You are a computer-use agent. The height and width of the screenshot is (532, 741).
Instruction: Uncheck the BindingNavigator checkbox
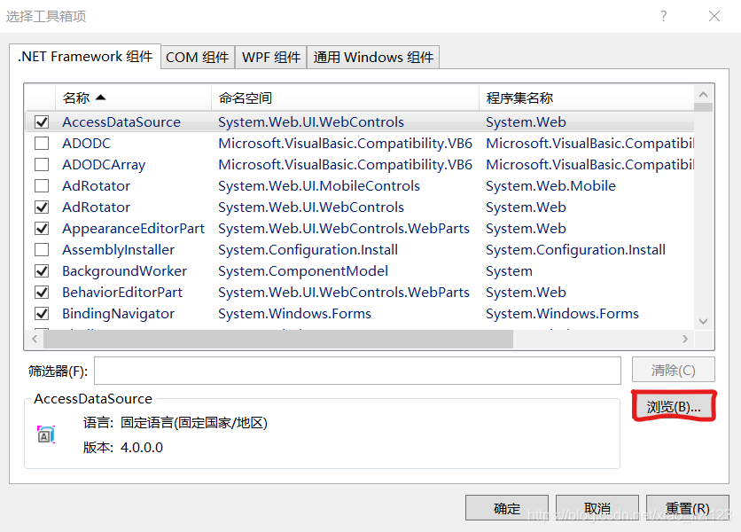42,314
